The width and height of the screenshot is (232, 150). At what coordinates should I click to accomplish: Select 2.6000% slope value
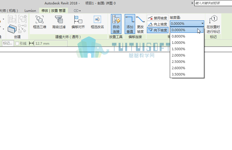click(x=187, y=68)
